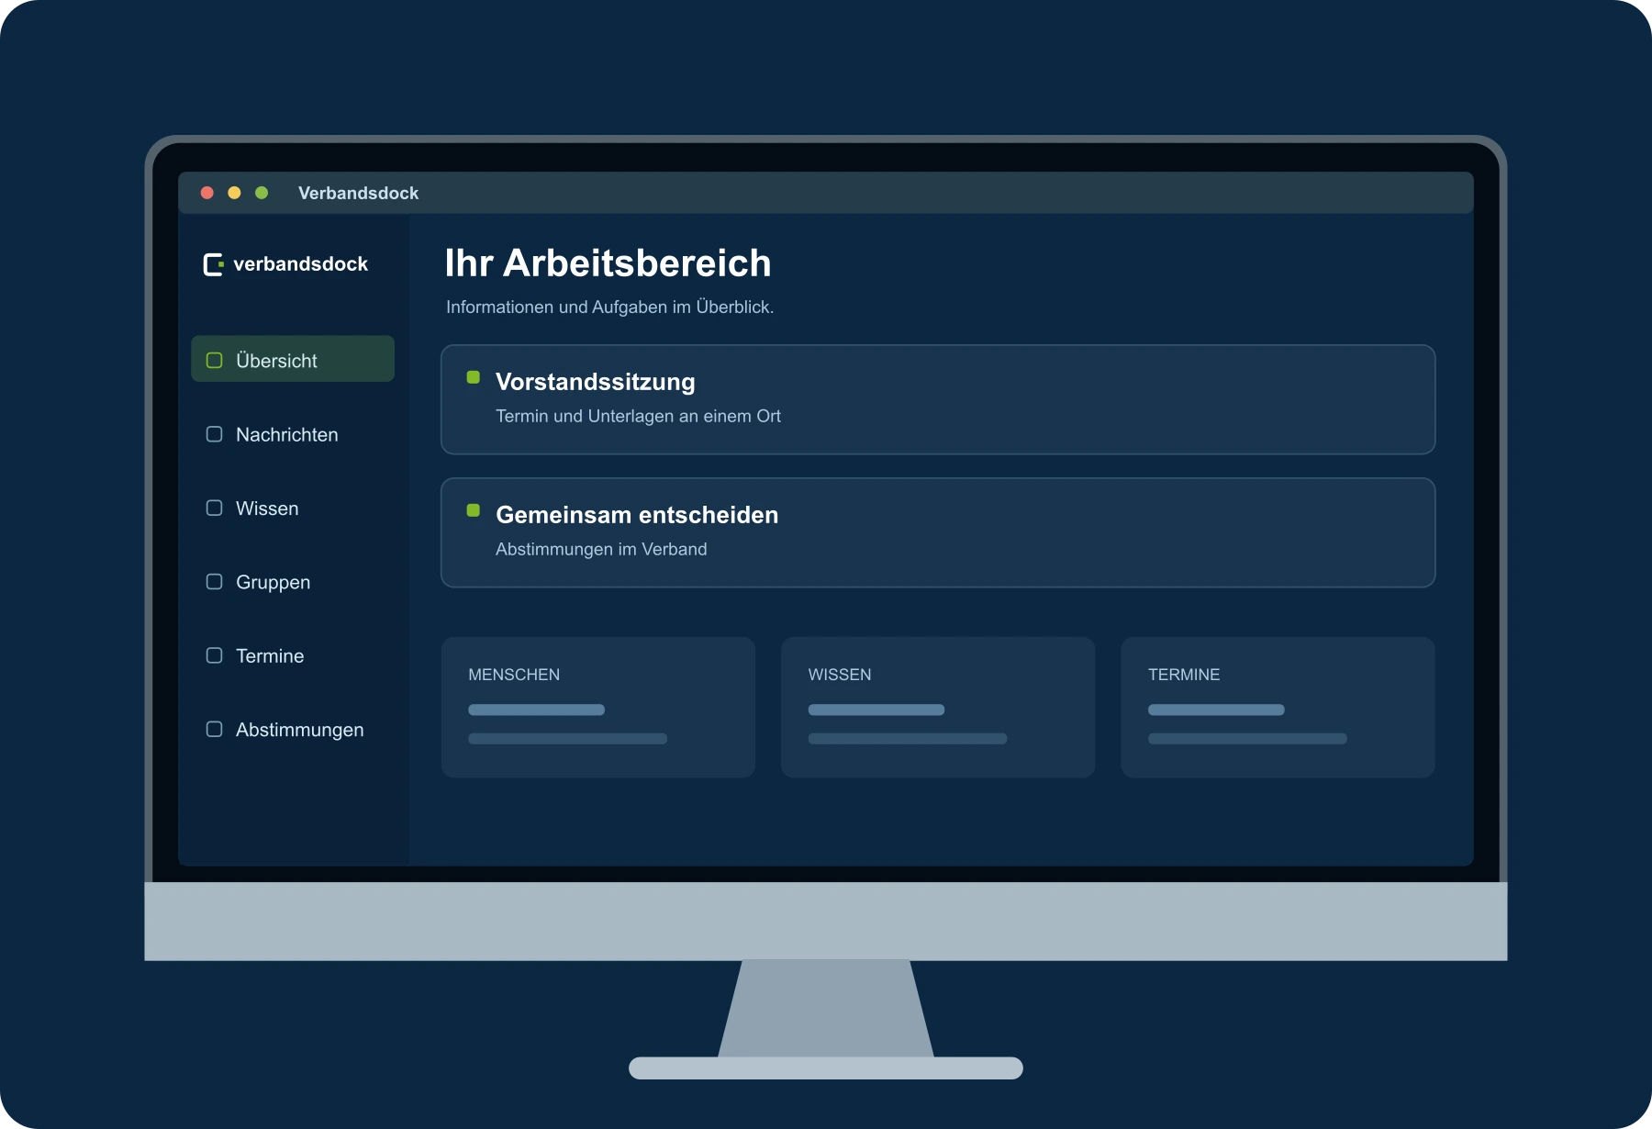Click the Abstimmungen square icon

point(215,729)
